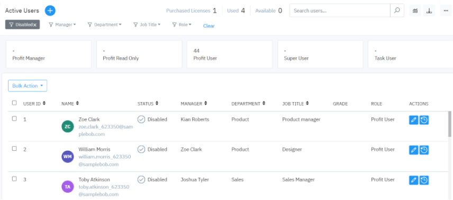Click the Designer job title cell
Screen dimensions: 453x200
tap(292, 149)
